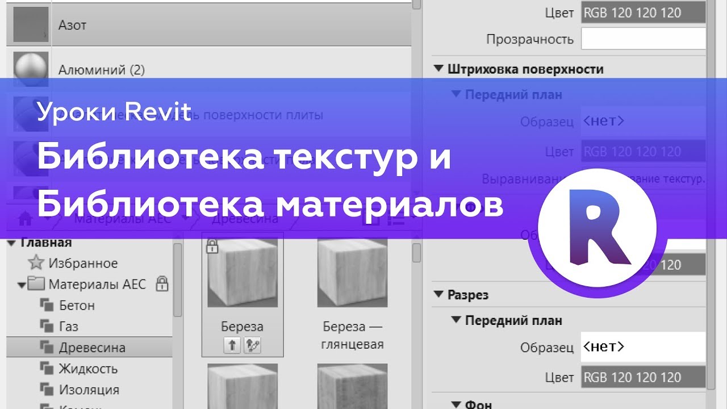This screenshot has height=409, width=727.
Task: Click the Home icon in the library breadcrumb
Action: click(x=26, y=219)
